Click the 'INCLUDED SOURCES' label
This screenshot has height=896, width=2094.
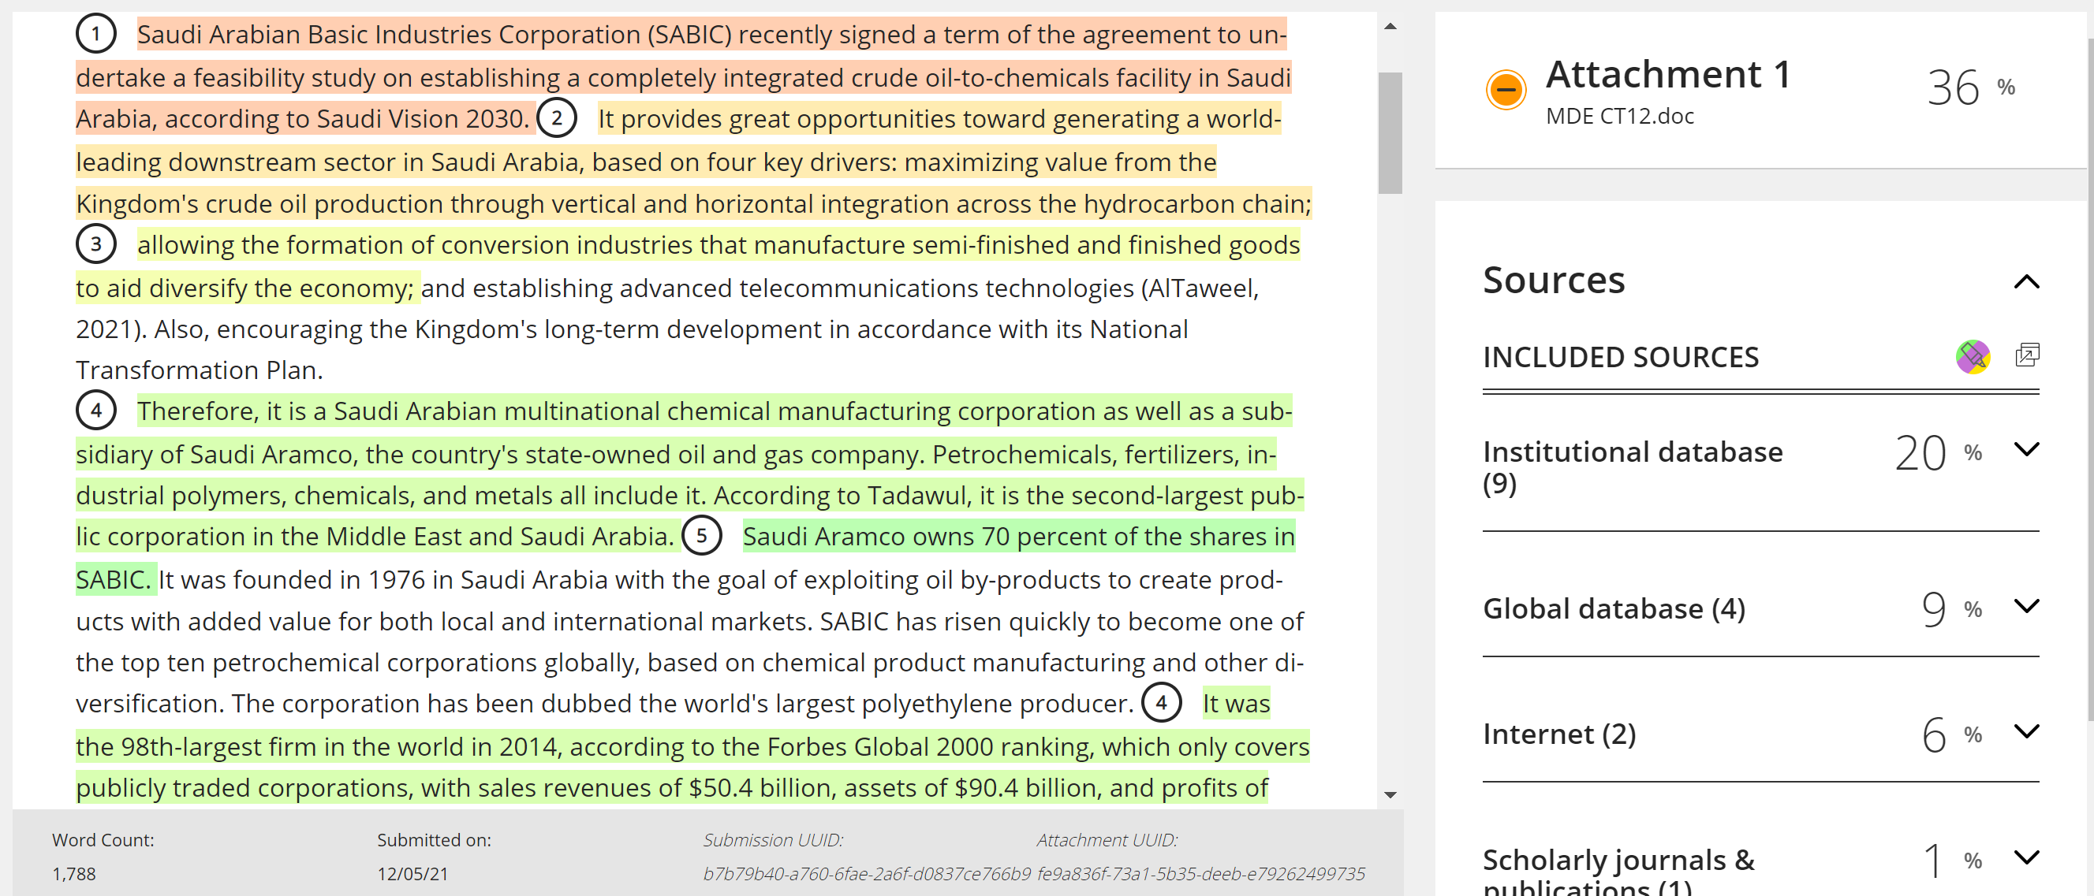1621,358
